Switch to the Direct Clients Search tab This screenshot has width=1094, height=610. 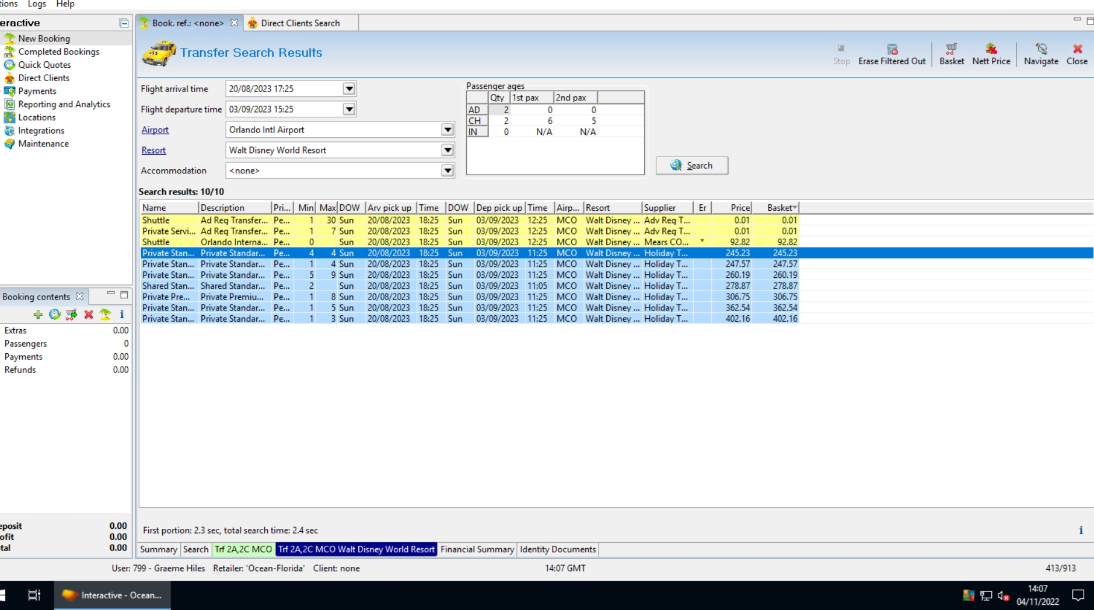[300, 23]
